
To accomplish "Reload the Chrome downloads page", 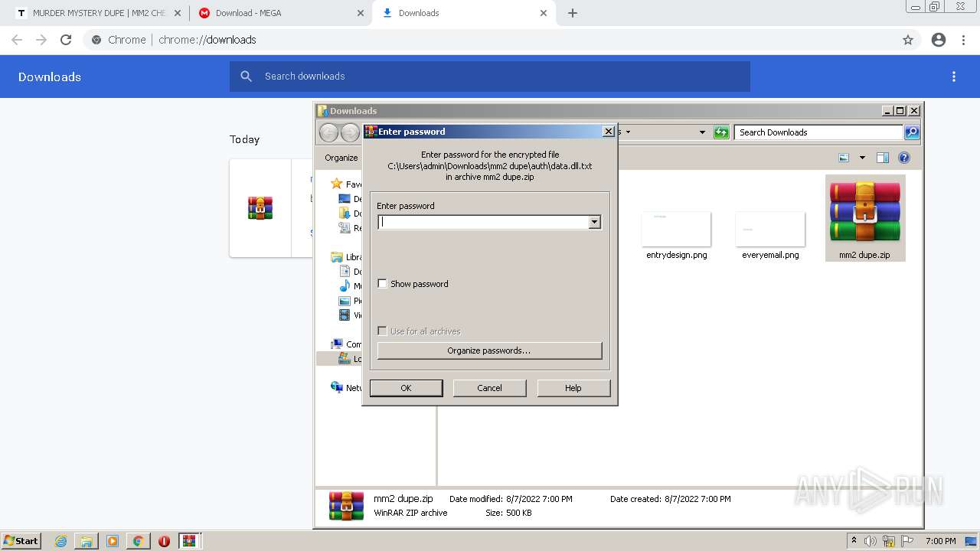I will tap(66, 40).
